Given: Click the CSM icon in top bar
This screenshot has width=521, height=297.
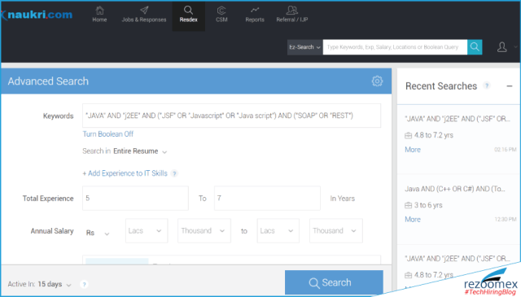Looking at the screenshot, I should [221, 11].
